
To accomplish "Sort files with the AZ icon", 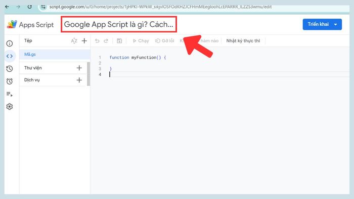I will [74, 41].
